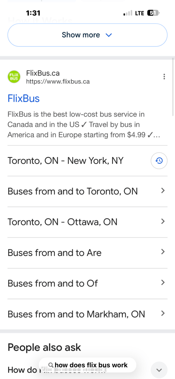Tap the page scrollbar on the right edge

coord(173,84)
